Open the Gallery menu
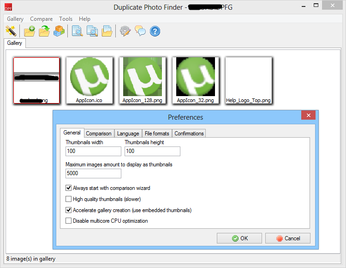Viewport: 346px width, 268px height. point(15,19)
